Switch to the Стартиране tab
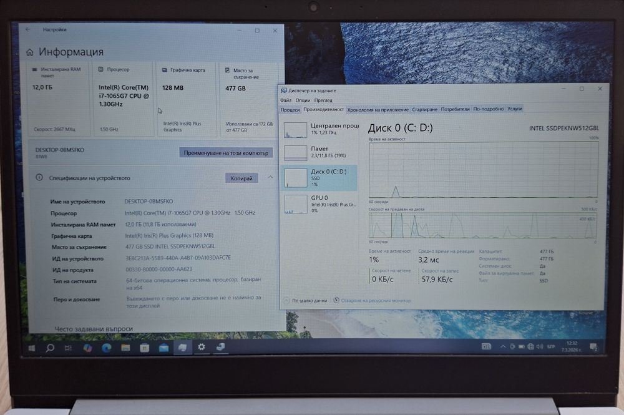 click(x=424, y=109)
